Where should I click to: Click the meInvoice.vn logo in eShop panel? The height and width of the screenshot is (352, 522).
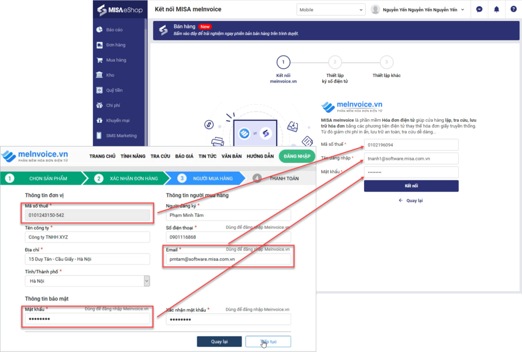pyautogui.click(x=352, y=106)
